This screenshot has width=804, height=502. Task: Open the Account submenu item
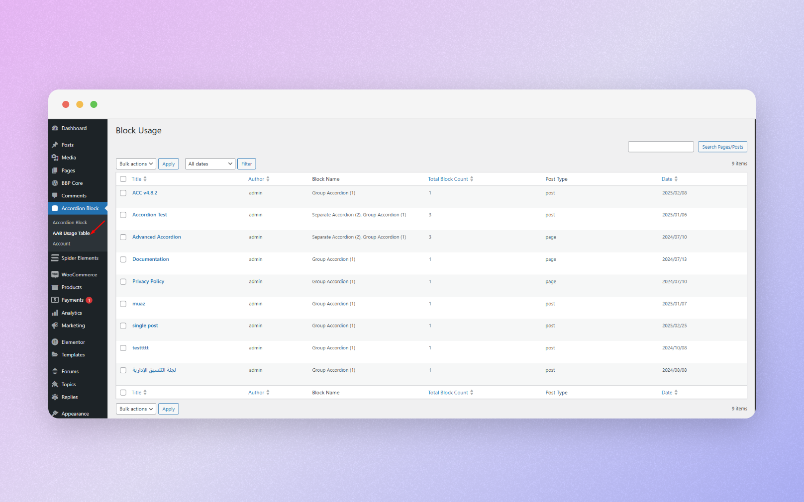tap(61, 244)
